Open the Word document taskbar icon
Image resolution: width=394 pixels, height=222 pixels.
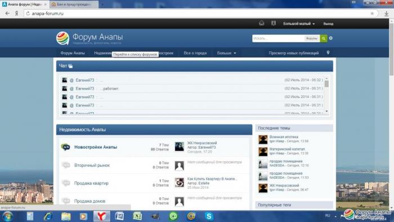pos(119,216)
